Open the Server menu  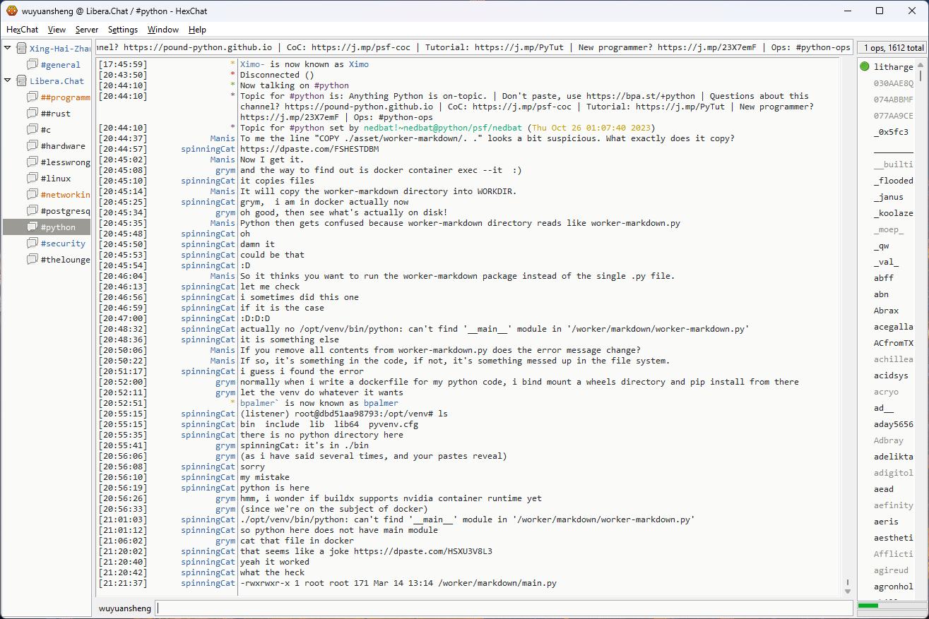[87, 30]
